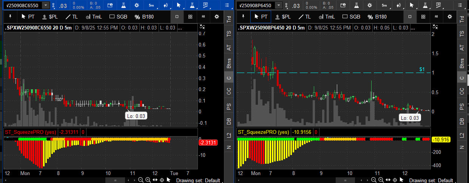The height and width of the screenshot is (183, 469).
Task: Select the $PL button on right chart toolbar
Action: pyautogui.click(x=283, y=17)
